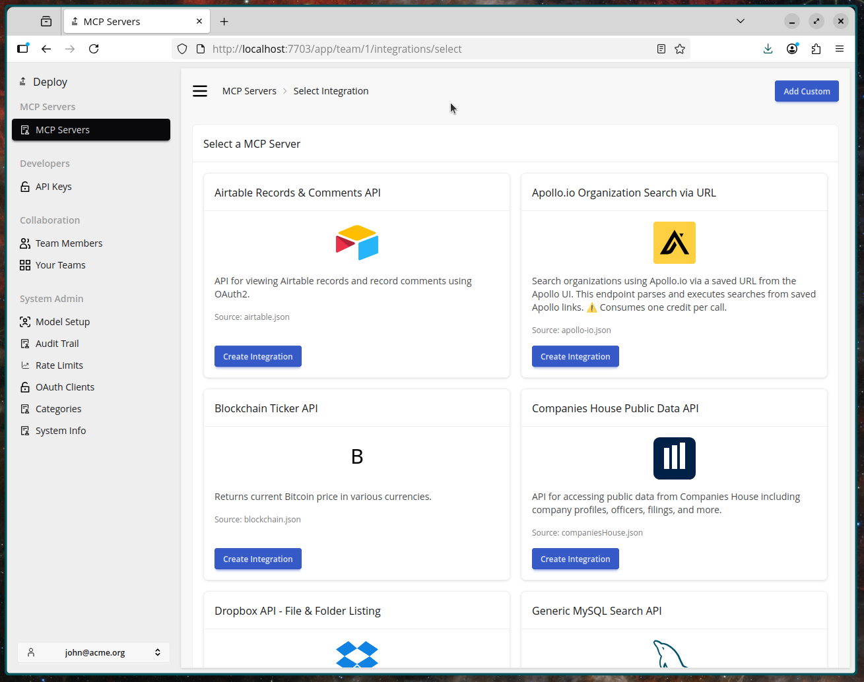
Task: Bookmark this page with star icon
Action: coord(680,49)
